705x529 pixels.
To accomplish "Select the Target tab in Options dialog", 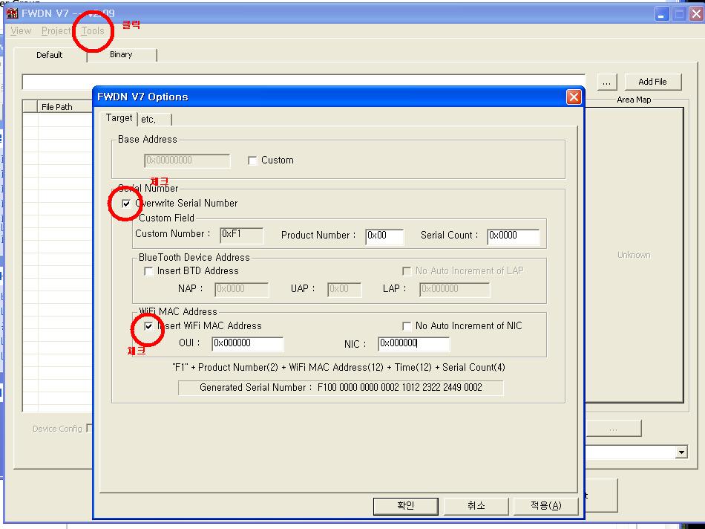I will 119,118.
